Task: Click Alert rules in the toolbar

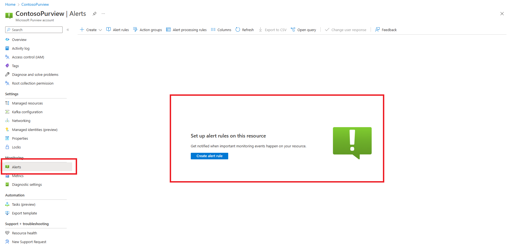Action: tap(118, 30)
